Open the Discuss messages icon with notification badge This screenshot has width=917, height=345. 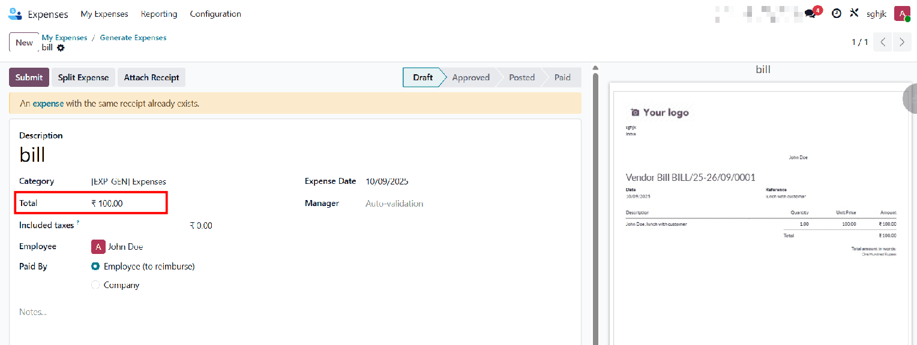pyautogui.click(x=811, y=13)
